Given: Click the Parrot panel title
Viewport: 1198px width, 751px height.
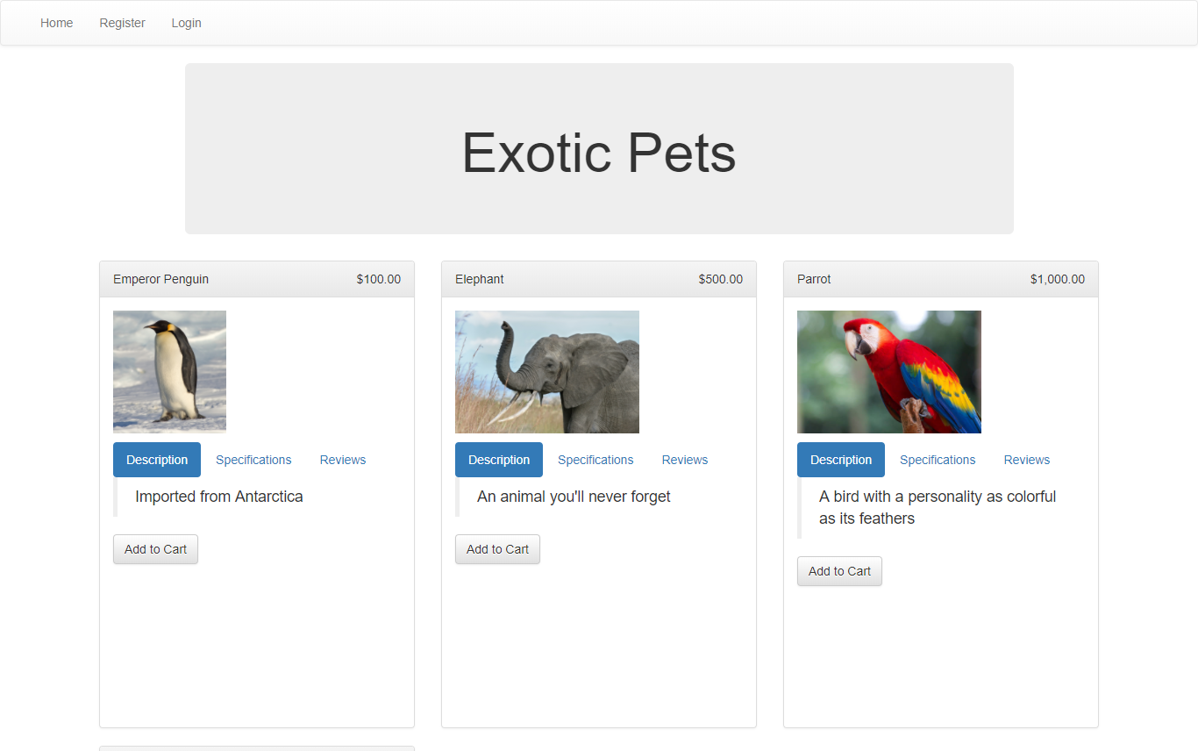Looking at the screenshot, I should (x=814, y=279).
